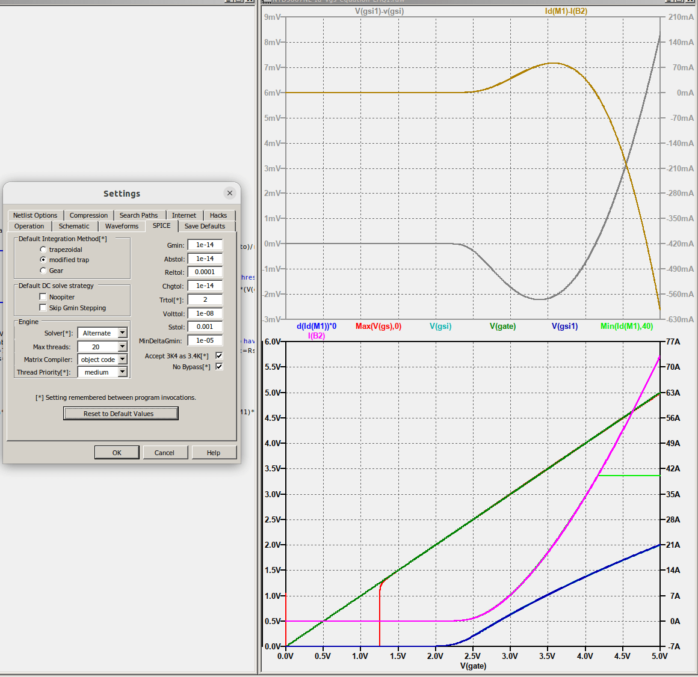Enable the Noopiter checkbox
Viewport: 698px width, 677px height.
pos(43,296)
